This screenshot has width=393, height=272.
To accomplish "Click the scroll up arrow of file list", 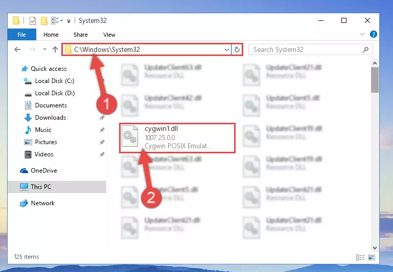I will 375,64.
